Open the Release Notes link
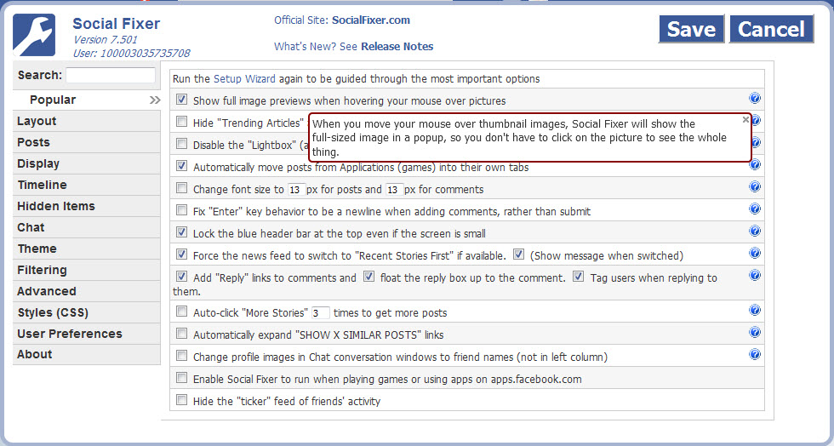This screenshot has width=834, height=446. click(x=397, y=47)
